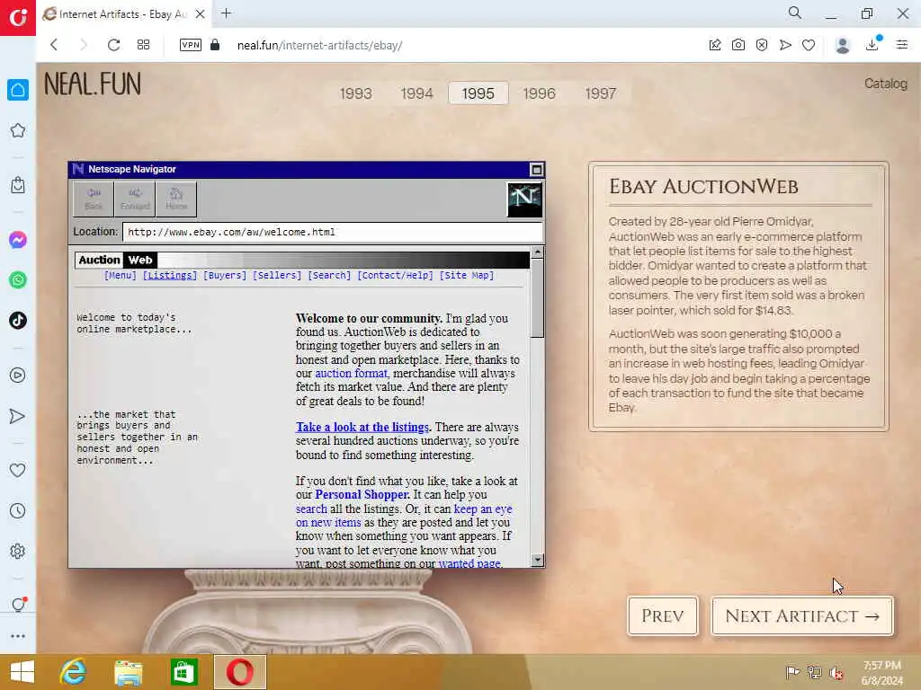This screenshot has width=921, height=690.
Task: Open Speed Dial grid icon
Action: point(143,45)
